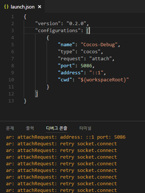Select the launch.json tab title

(x=23, y=7)
